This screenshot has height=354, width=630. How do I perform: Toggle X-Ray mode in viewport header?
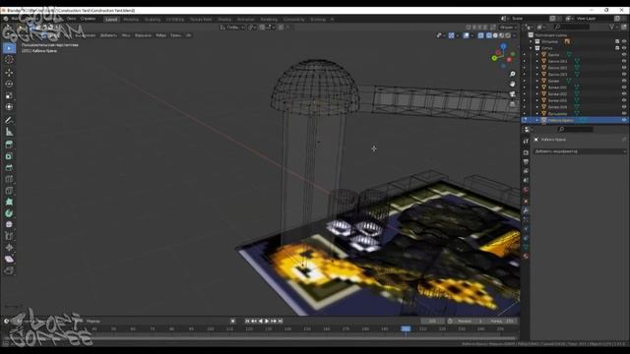coord(481,35)
